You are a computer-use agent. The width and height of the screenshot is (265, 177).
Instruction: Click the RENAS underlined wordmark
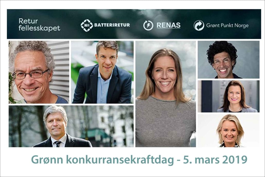tap(169, 26)
